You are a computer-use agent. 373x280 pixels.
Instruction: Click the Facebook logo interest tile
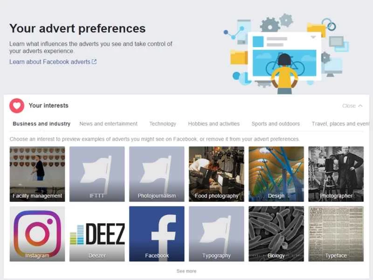pos(157,233)
